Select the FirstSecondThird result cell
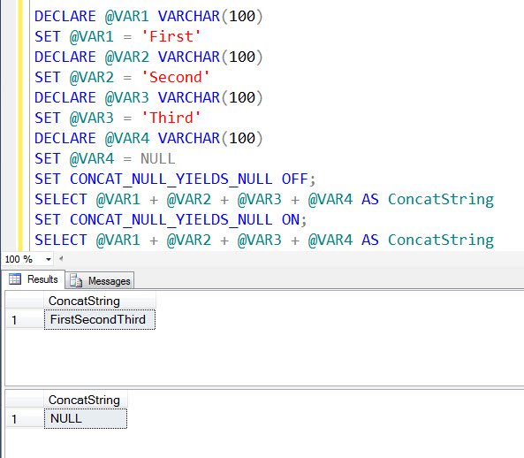Image resolution: width=524 pixels, height=458 pixels. click(100, 319)
